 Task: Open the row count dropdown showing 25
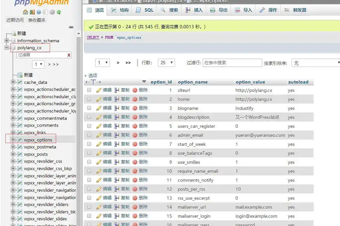click(166, 63)
